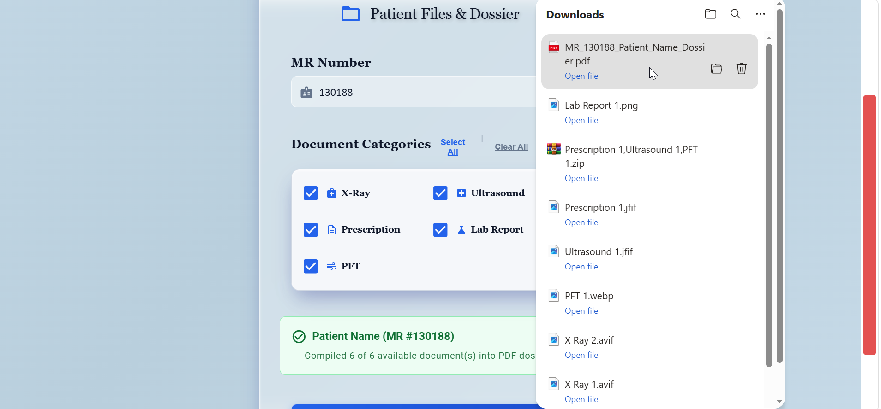The height and width of the screenshot is (409, 881).
Task: Click the Ultrasound 1.jfif file icon
Action: (x=554, y=251)
